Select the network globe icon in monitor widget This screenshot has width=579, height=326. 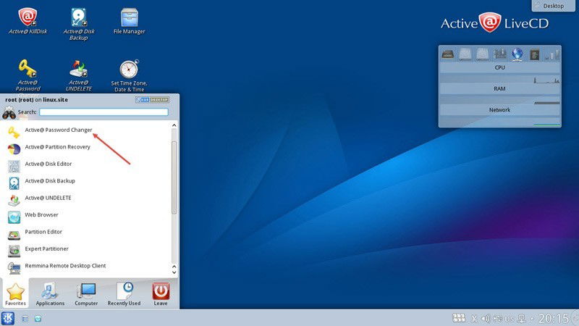point(517,54)
